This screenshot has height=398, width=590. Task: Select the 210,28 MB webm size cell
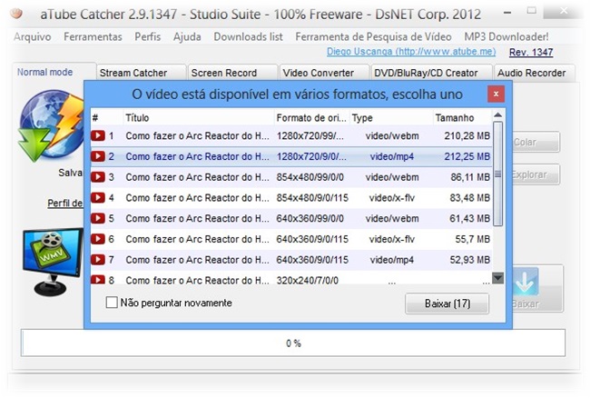467,135
